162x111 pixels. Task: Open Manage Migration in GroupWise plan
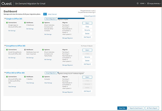(x=68, y=65)
